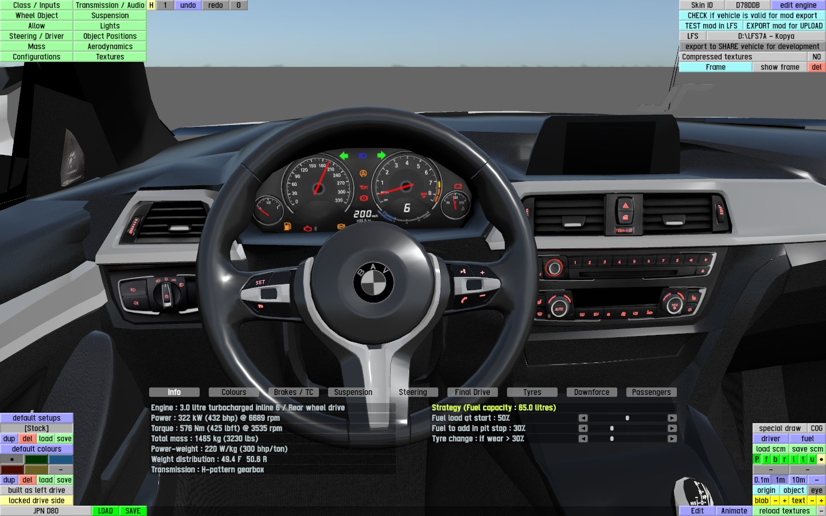This screenshot has width=826, height=516.
Task: Open Class / Inputs menu
Action: (37, 5)
